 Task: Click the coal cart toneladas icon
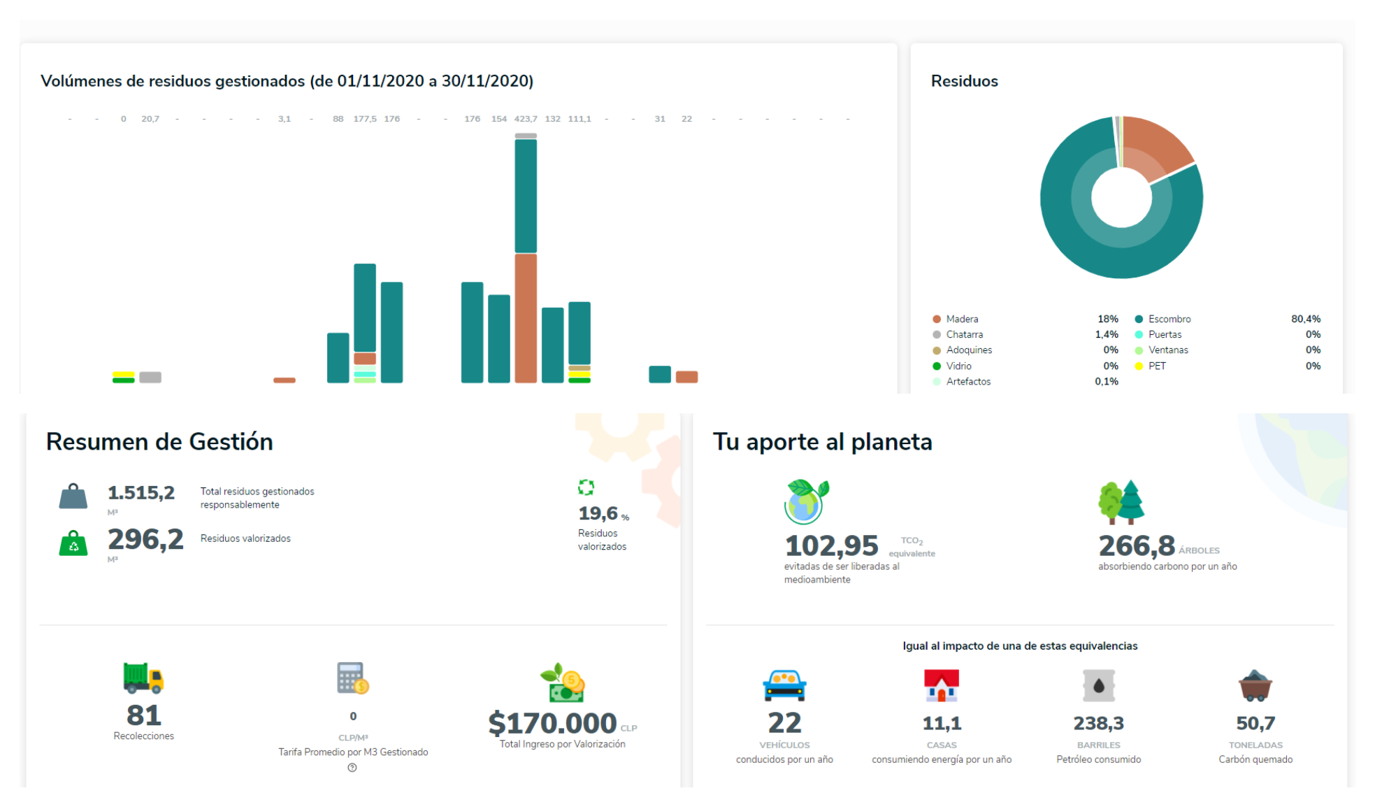click(1255, 685)
